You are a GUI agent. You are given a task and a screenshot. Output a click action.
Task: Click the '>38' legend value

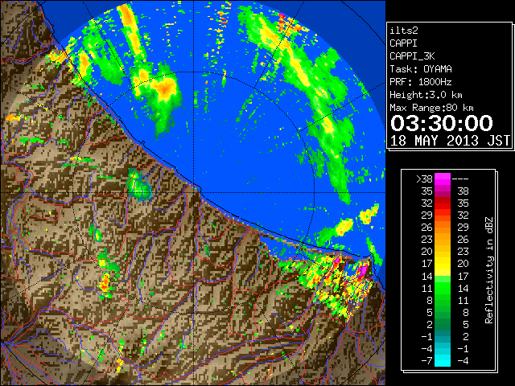click(x=424, y=179)
